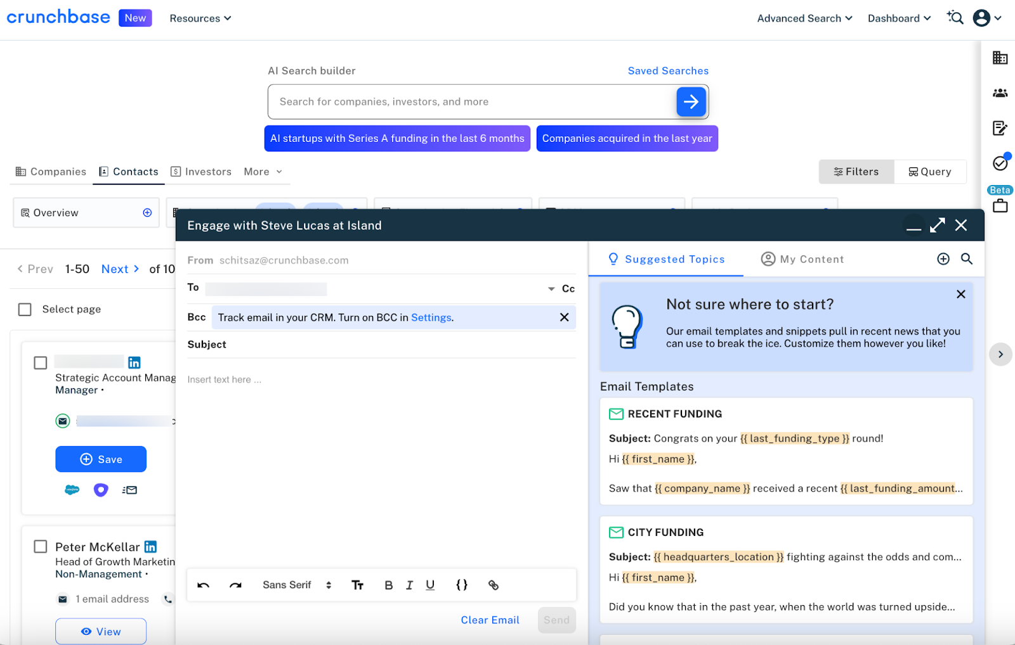Open Sans Serif font selector
1015x645 pixels.
pos(297,585)
